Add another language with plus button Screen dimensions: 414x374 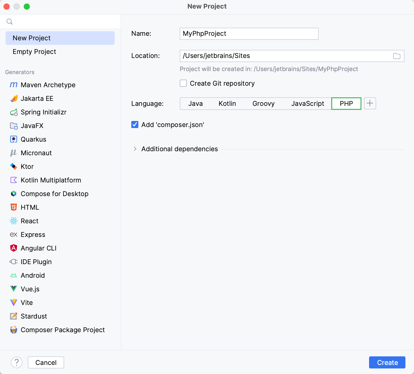[370, 103]
